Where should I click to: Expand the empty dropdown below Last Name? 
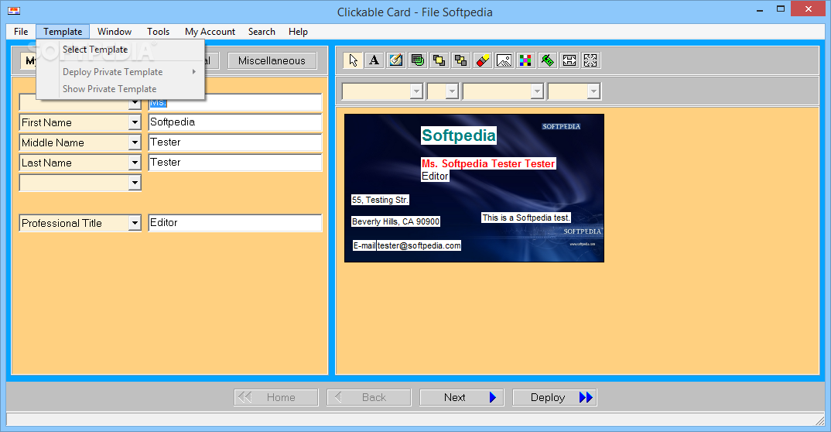[135, 183]
